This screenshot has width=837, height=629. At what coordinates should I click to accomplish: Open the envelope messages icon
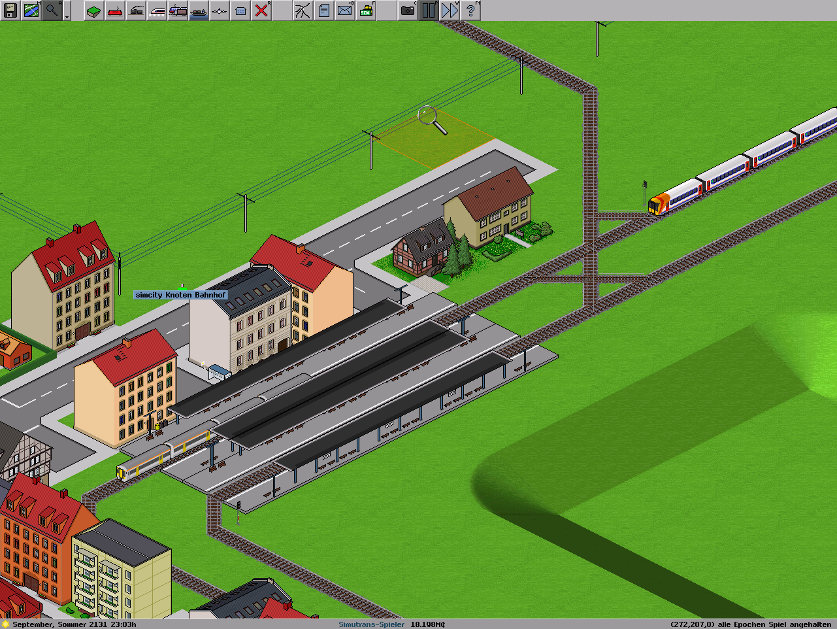click(x=345, y=10)
